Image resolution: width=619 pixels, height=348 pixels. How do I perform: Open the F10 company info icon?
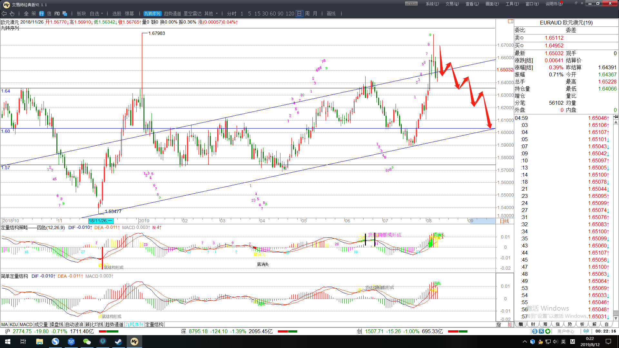[57, 14]
